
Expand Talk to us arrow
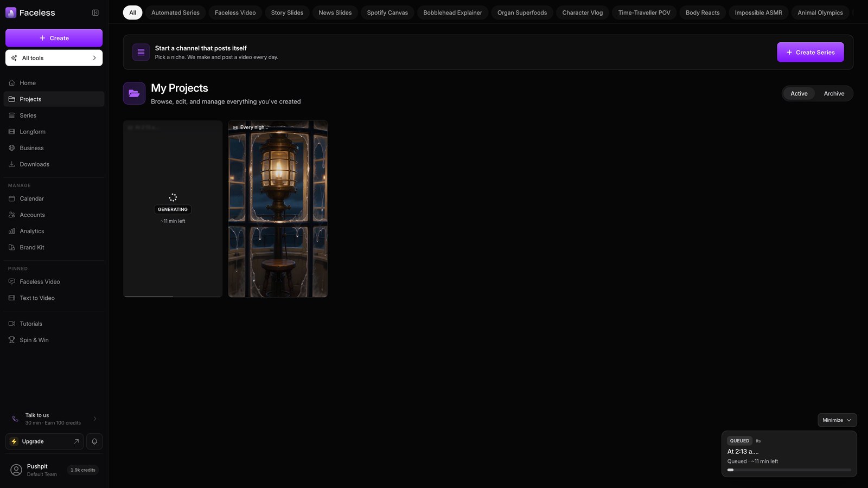95,419
